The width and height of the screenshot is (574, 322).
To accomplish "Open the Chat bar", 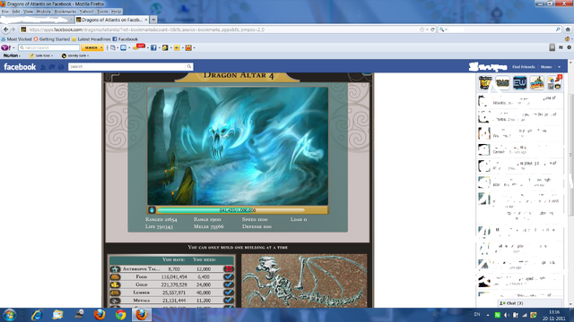I will 529,303.
